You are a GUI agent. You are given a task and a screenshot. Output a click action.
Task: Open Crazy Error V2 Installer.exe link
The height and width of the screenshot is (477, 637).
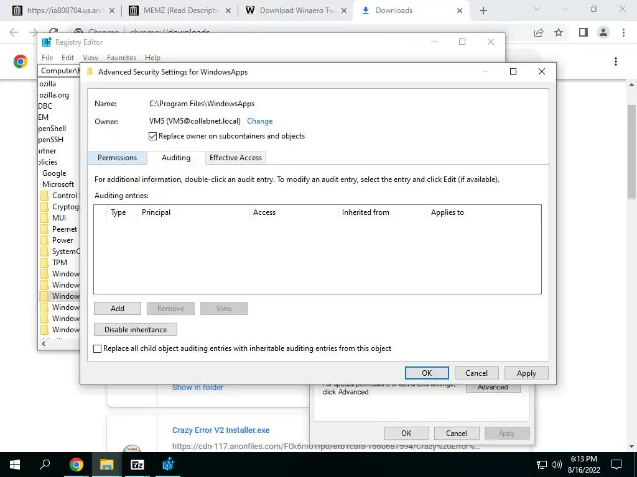coord(221,430)
